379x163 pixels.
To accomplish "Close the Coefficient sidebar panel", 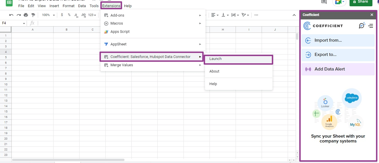I will coord(372,15).
